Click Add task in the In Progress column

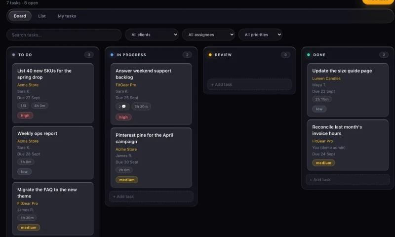tap(151, 197)
